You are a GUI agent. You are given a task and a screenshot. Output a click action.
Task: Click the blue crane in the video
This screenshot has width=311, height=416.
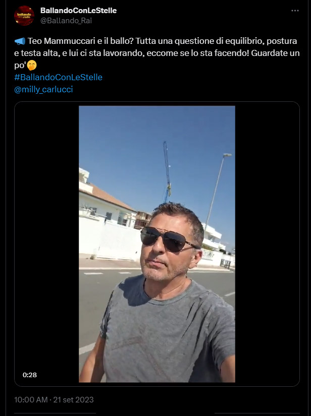(x=167, y=172)
